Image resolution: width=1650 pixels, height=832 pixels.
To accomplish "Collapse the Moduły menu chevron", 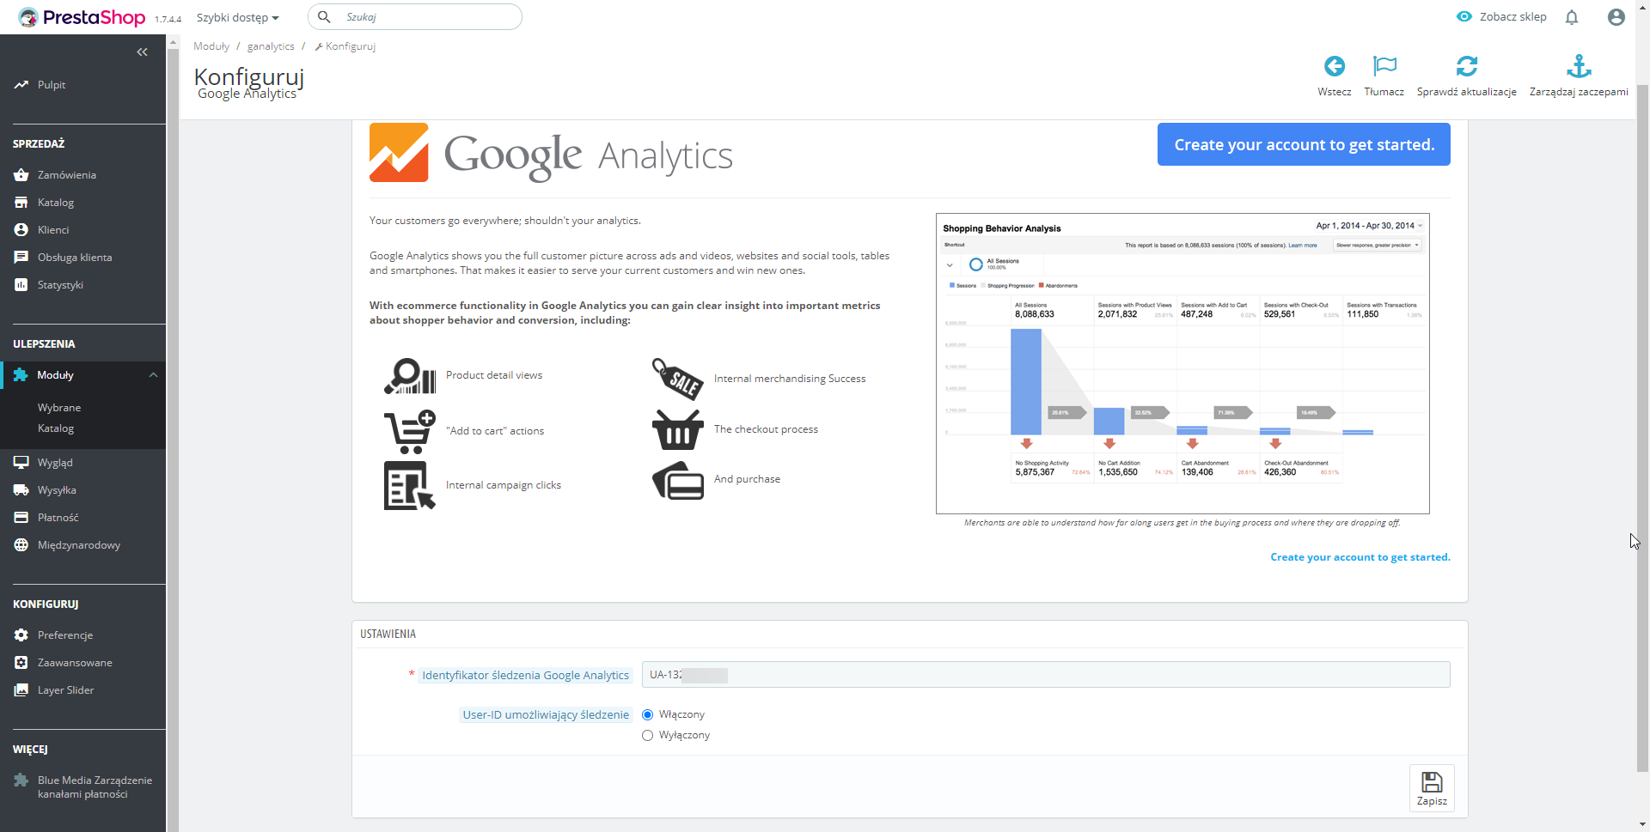I will click(153, 375).
